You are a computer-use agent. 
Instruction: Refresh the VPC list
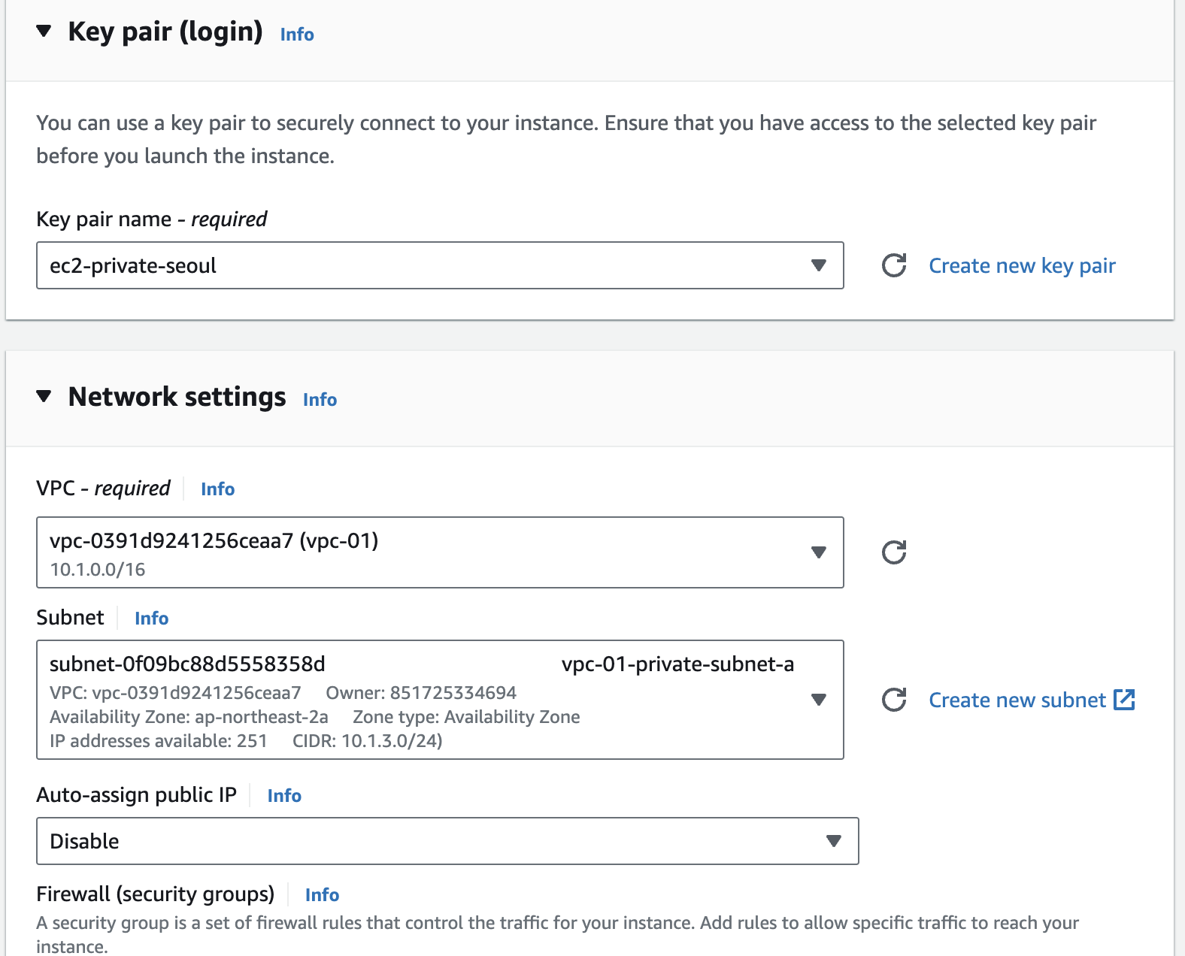tap(893, 552)
